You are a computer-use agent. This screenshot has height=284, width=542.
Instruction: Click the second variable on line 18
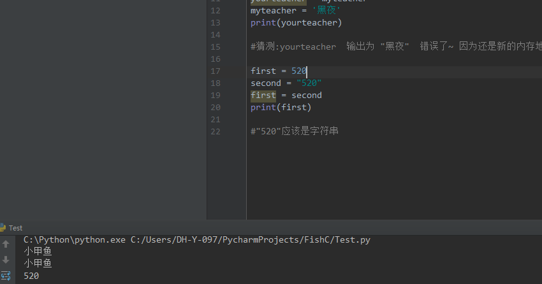point(266,83)
